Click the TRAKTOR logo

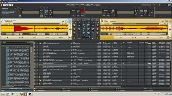(7, 5)
